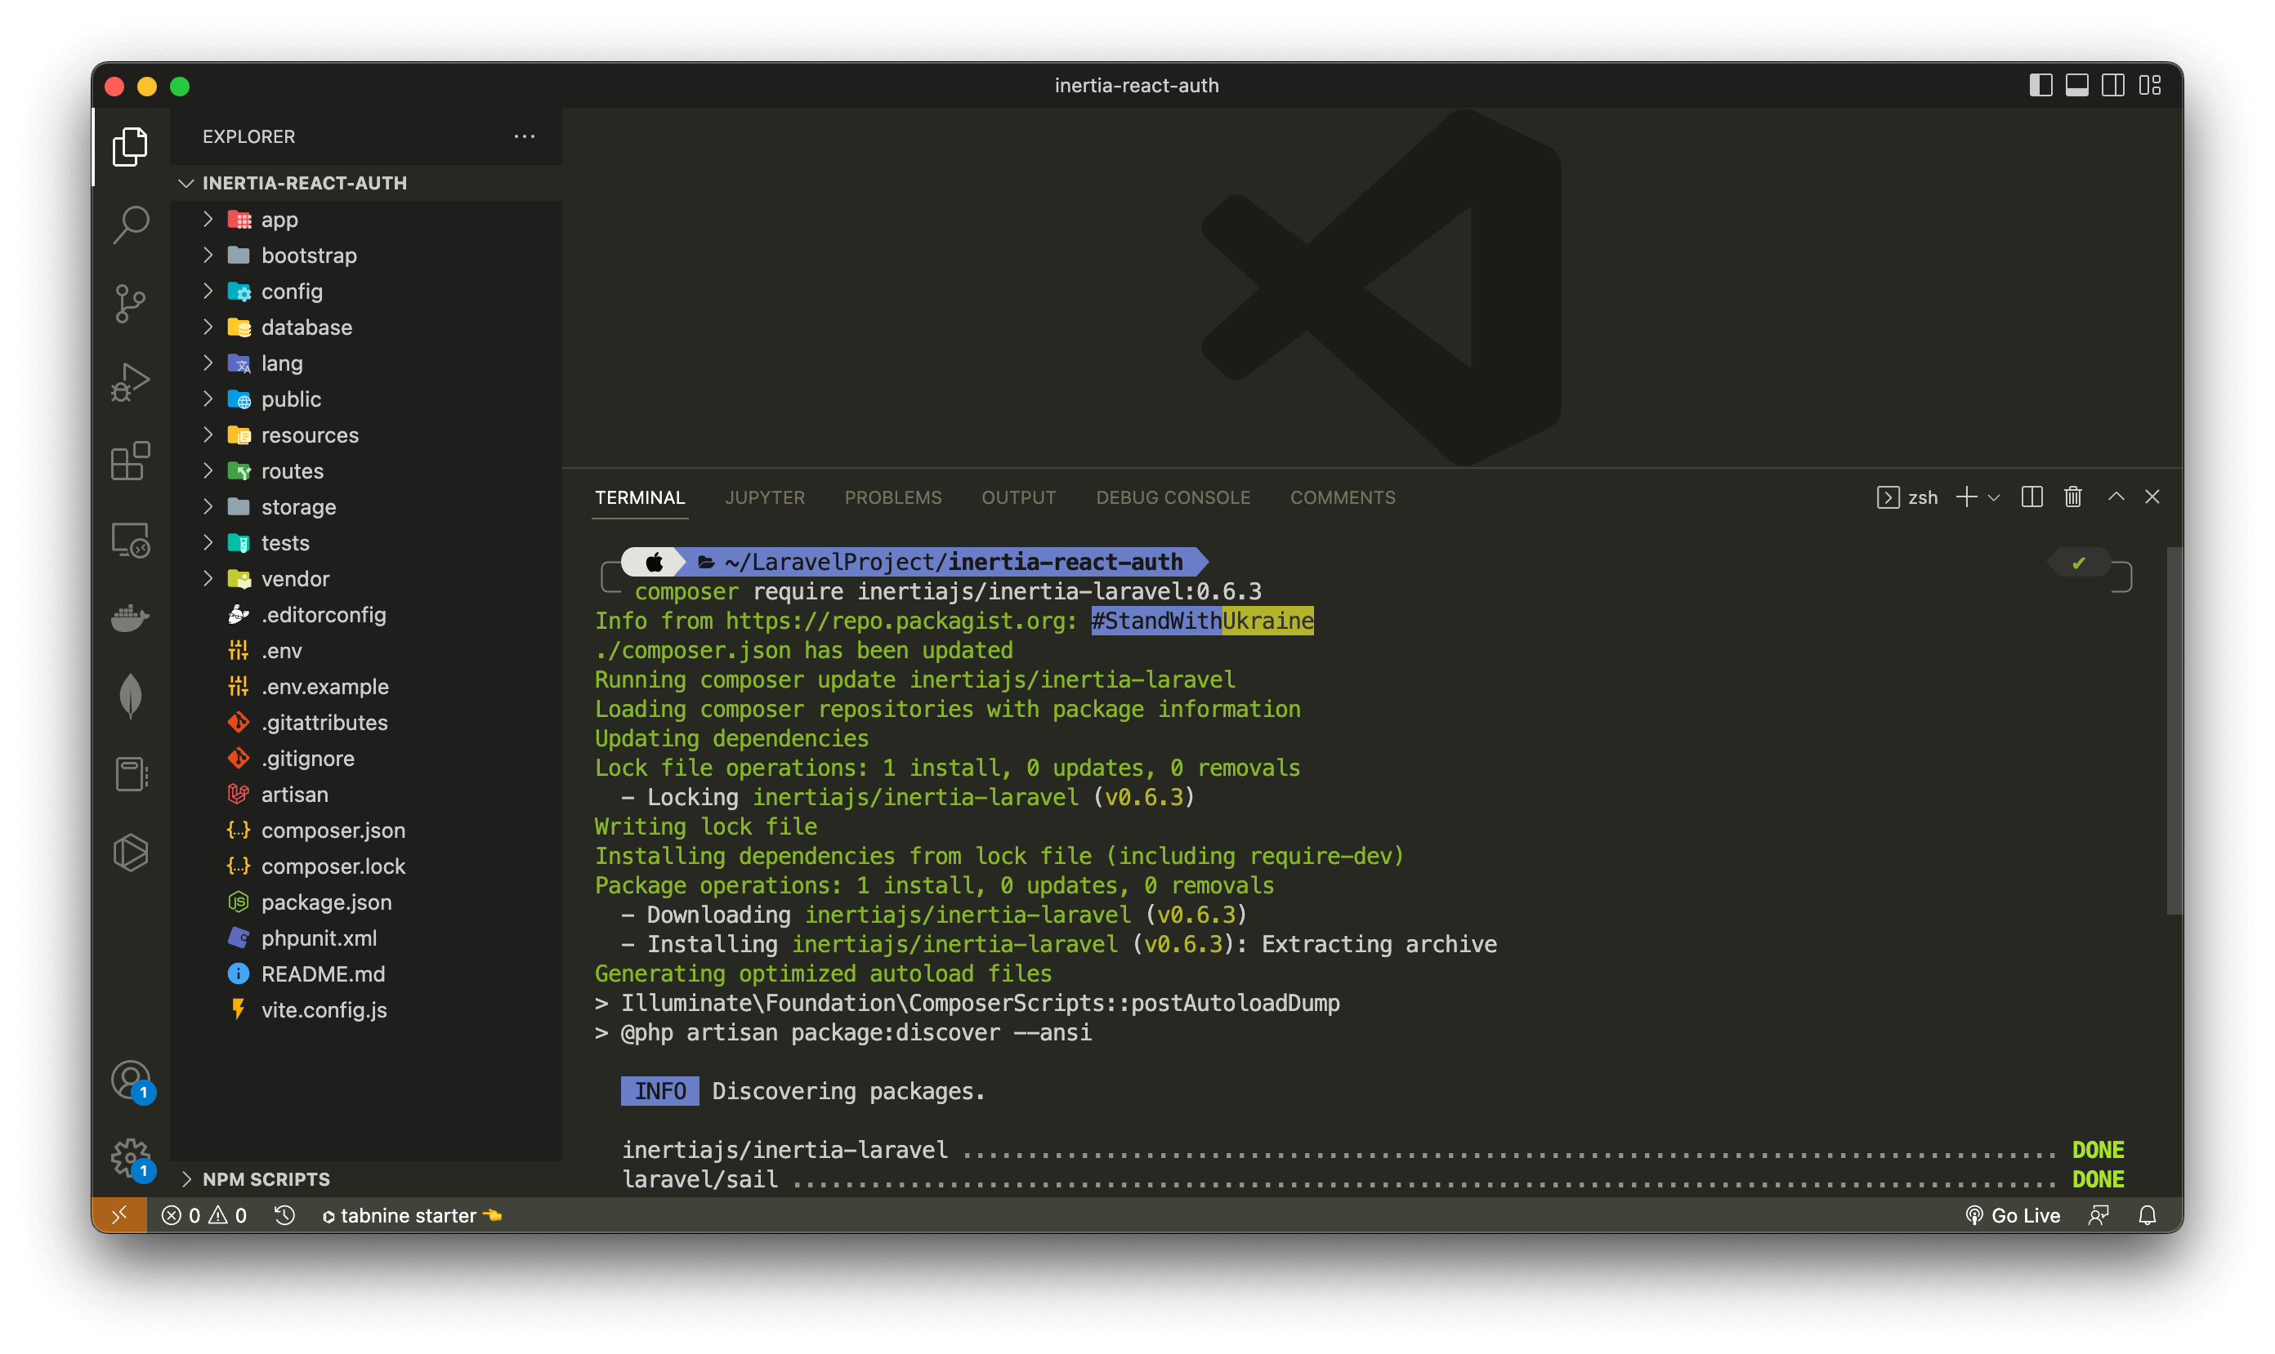
Task: Open the Search view in activity bar
Action: point(131,224)
